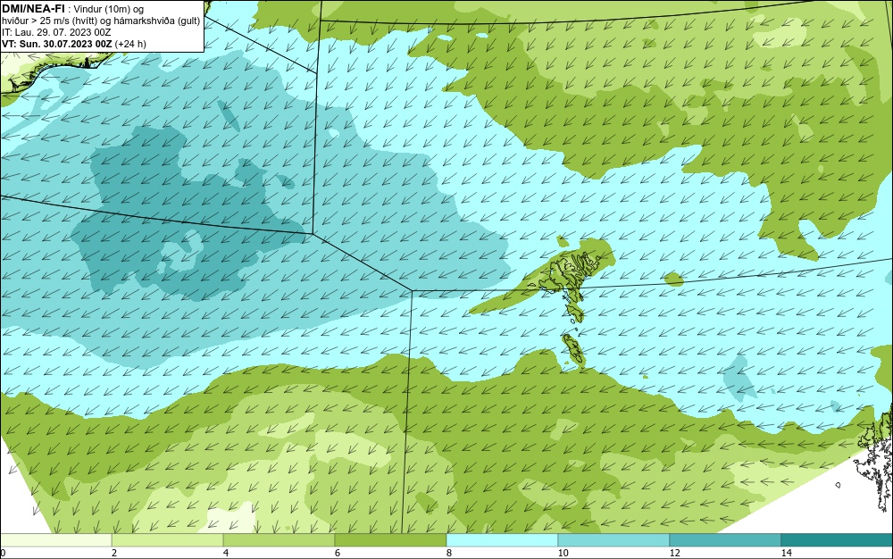Screen dimensions: 893x559
Task: Click the DMI/NEA-FI title text
Action: click(33, 9)
